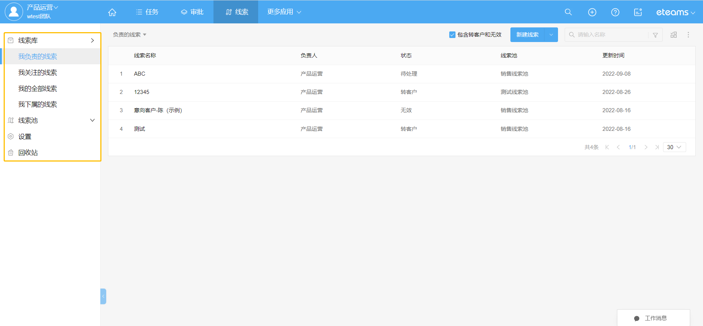Open the 回收站 recycle bin
The height and width of the screenshot is (326, 703).
[28, 152]
